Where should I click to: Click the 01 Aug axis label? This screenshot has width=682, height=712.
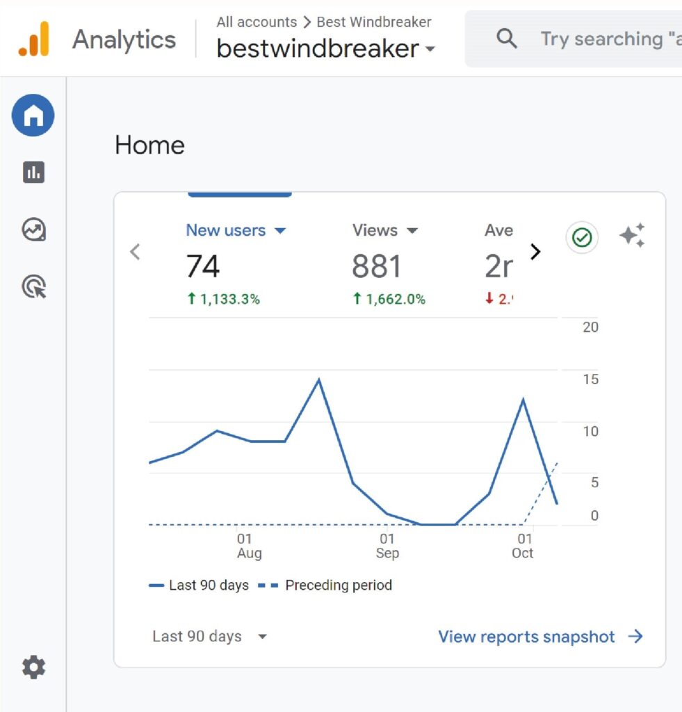tap(250, 546)
